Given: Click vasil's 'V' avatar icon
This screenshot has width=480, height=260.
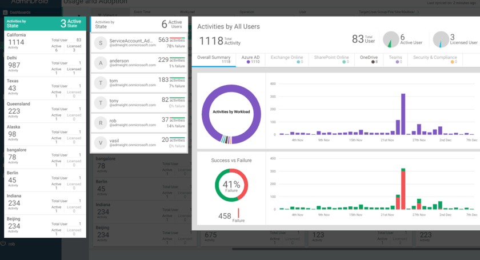Looking at the screenshot, I should click(x=100, y=142).
